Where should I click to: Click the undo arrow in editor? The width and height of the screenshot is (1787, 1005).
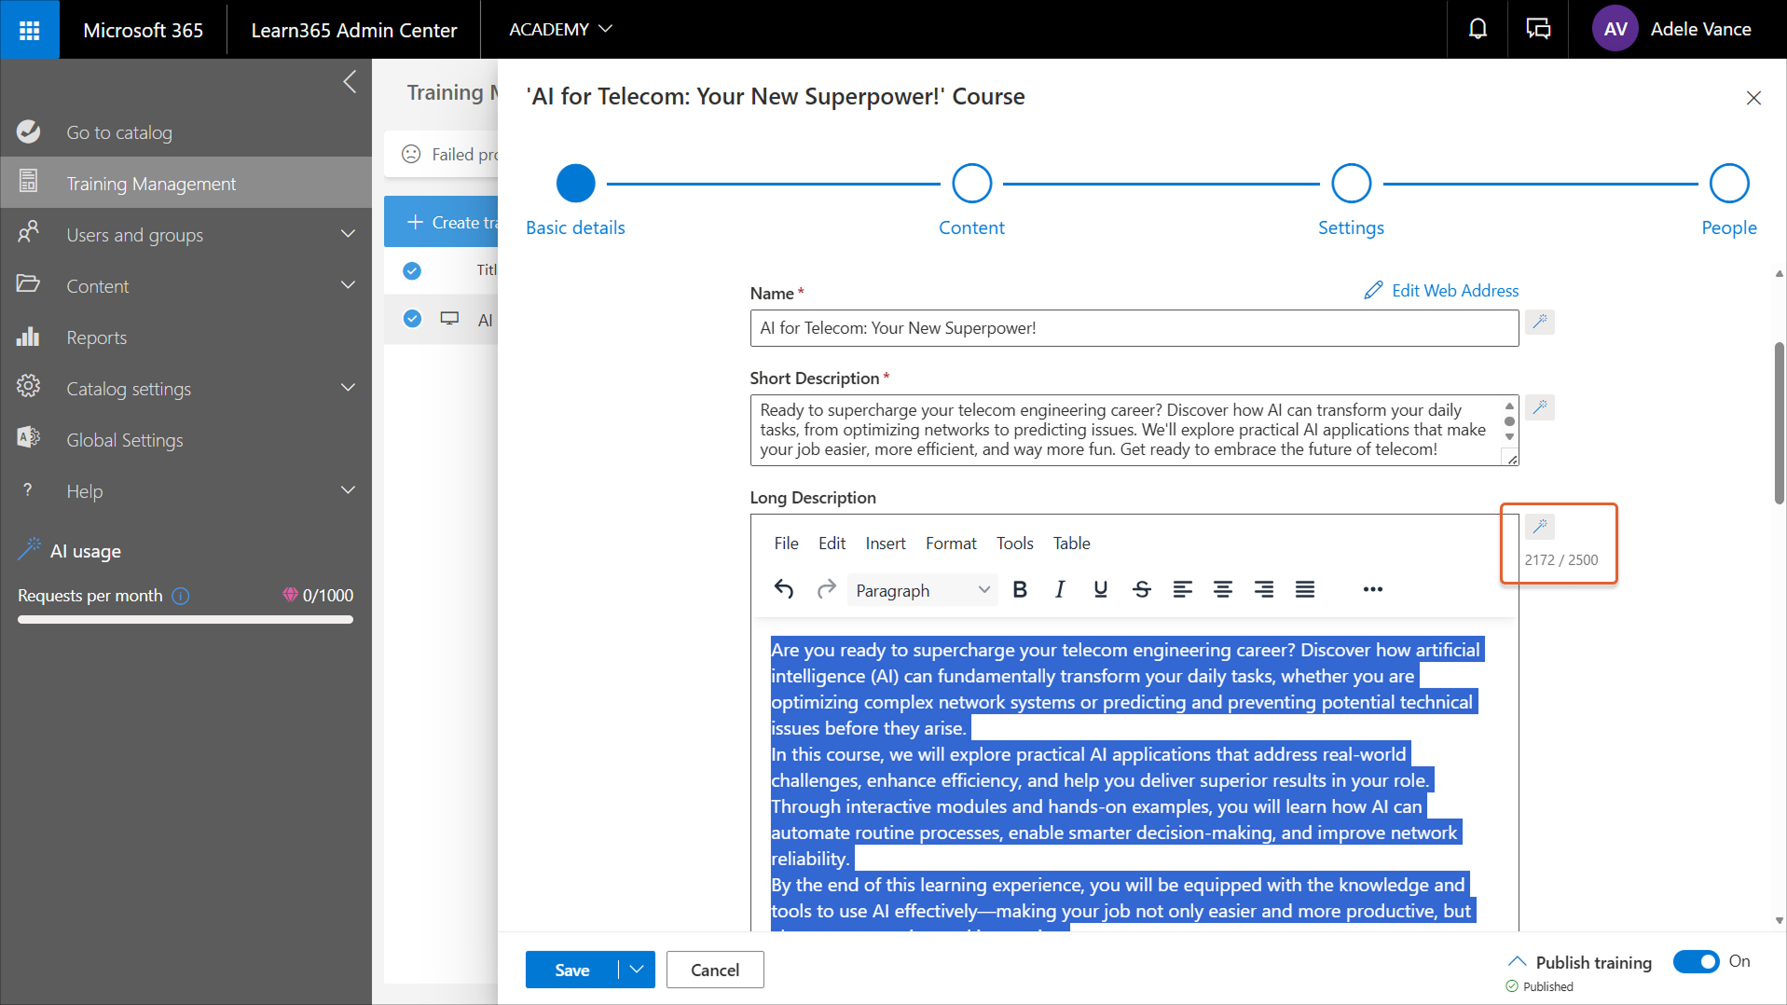(784, 589)
